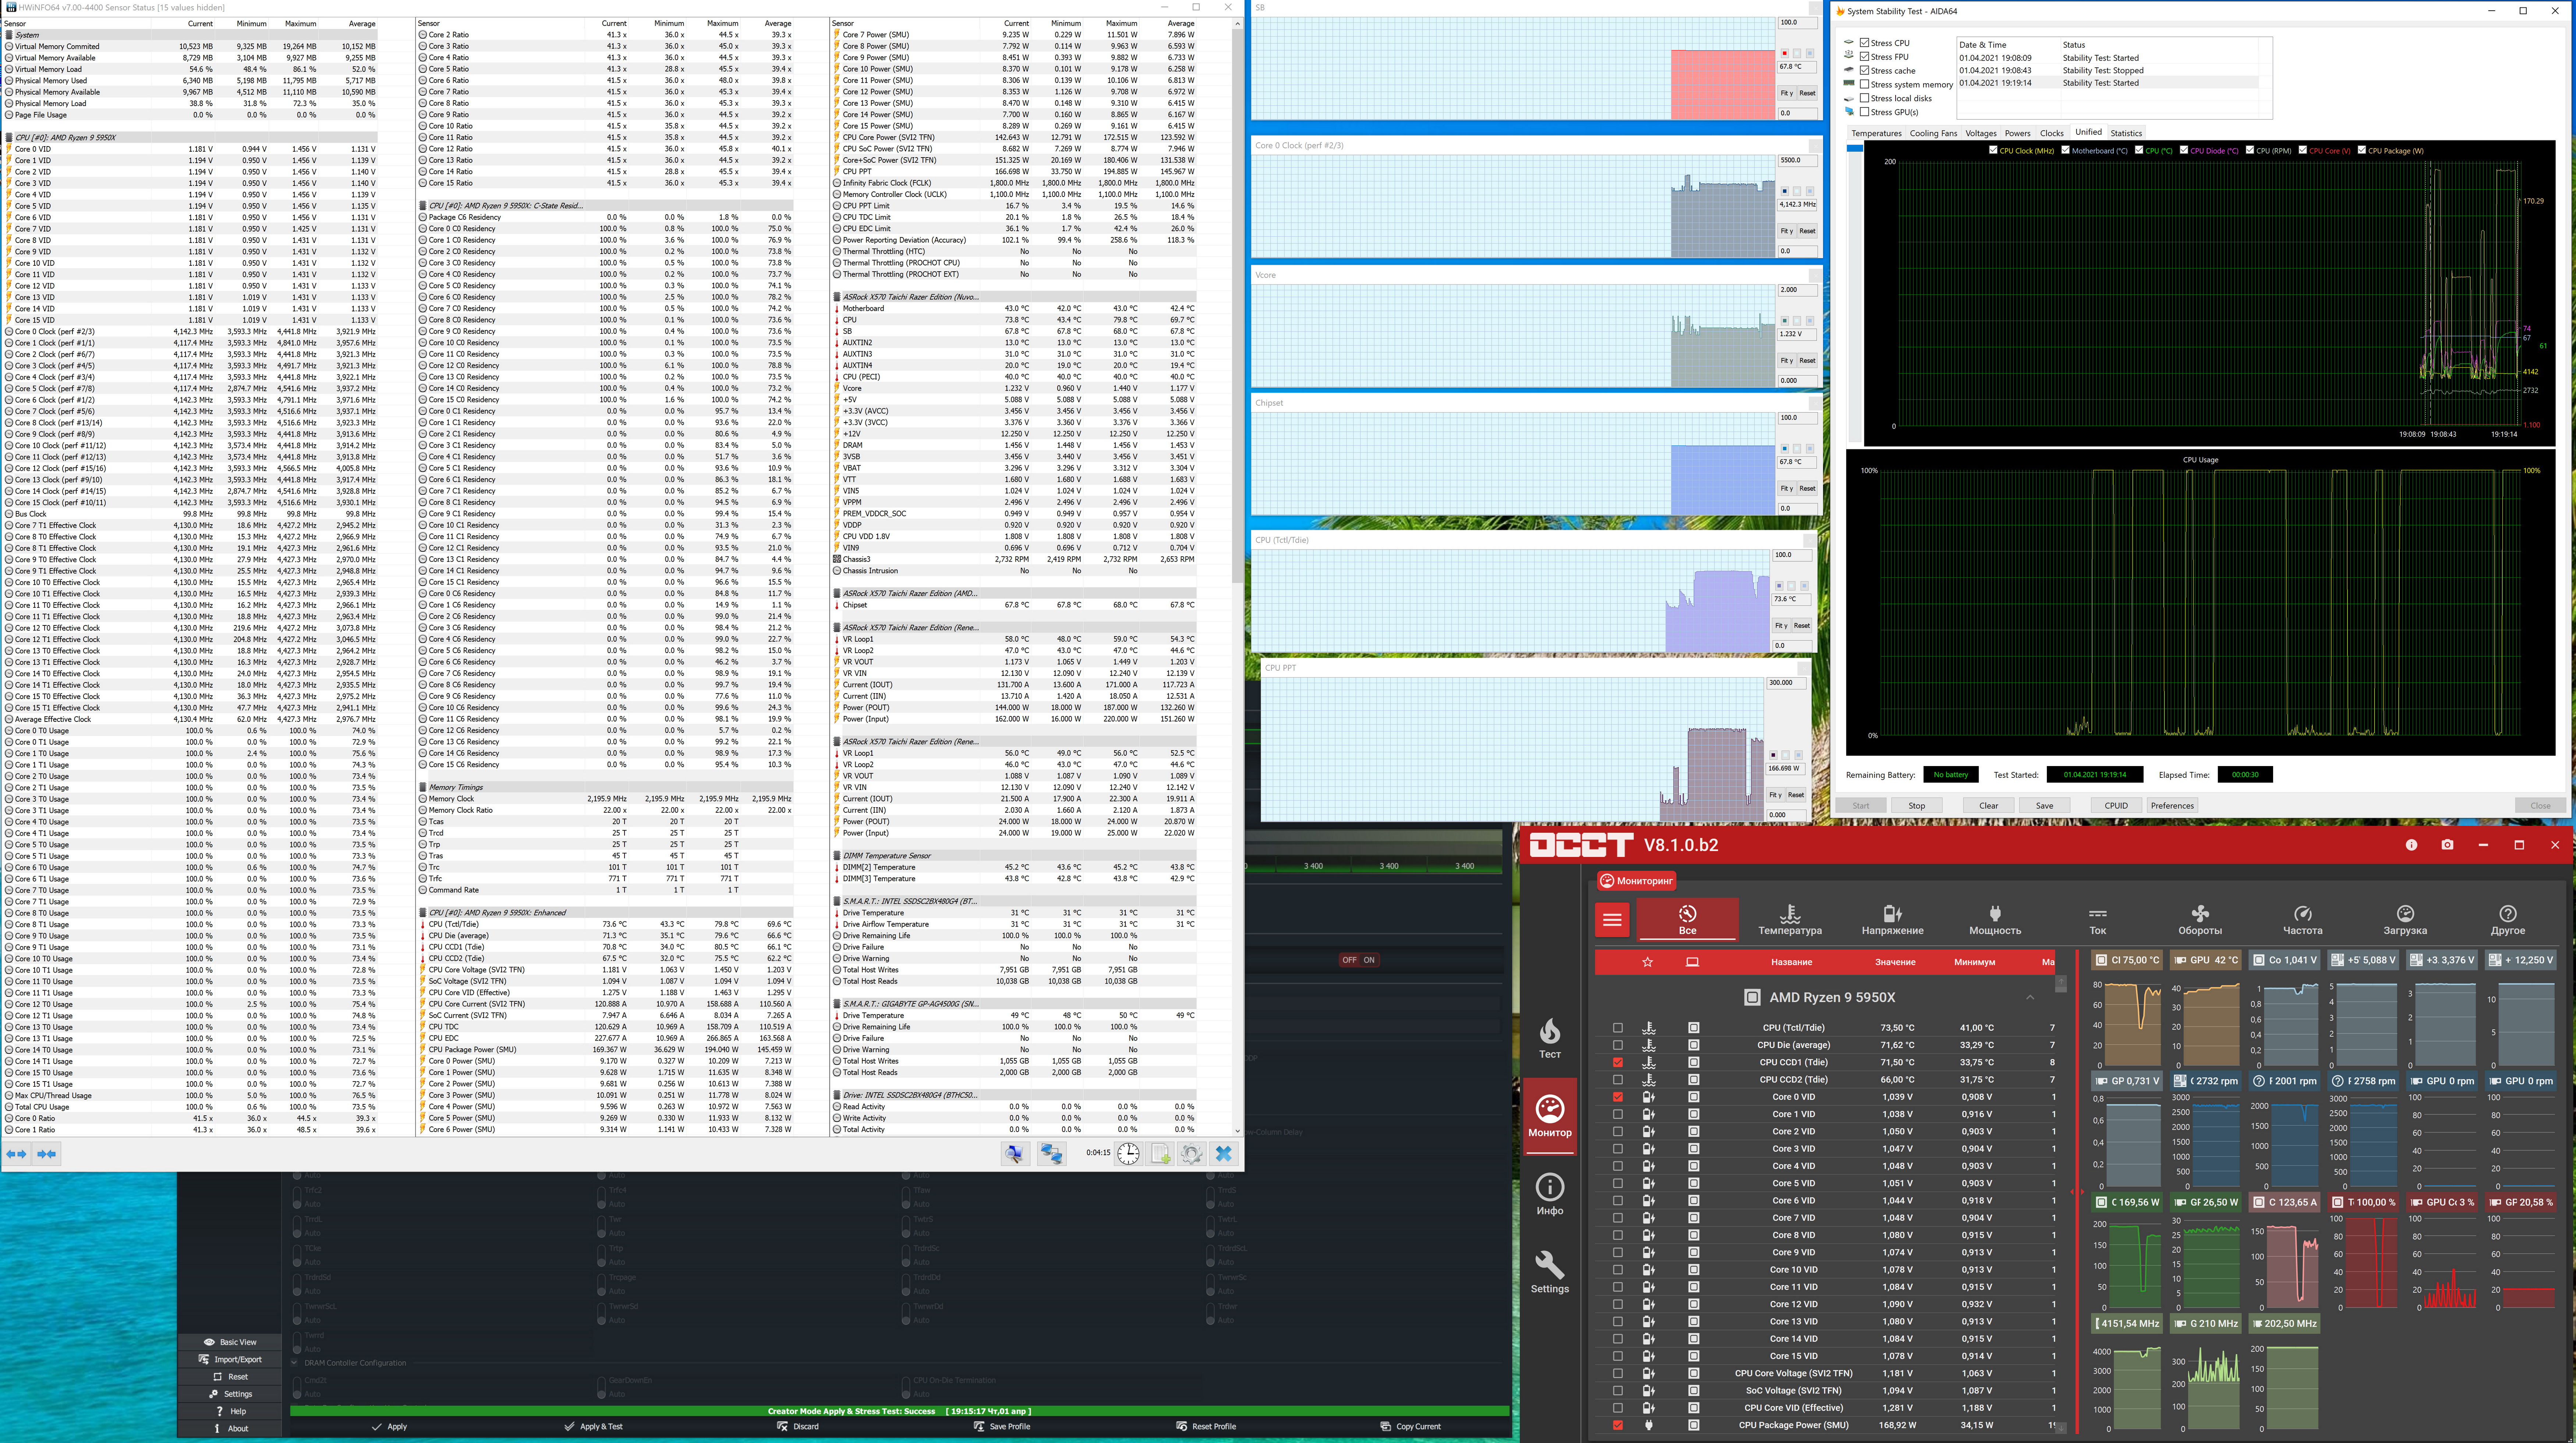Click HWiNFO logging sheet icon

click(x=1160, y=1153)
